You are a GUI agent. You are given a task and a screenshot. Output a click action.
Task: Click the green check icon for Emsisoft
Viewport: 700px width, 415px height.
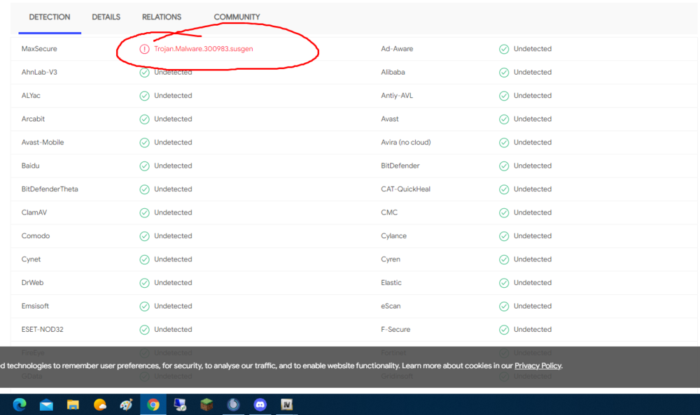[144, 306]
